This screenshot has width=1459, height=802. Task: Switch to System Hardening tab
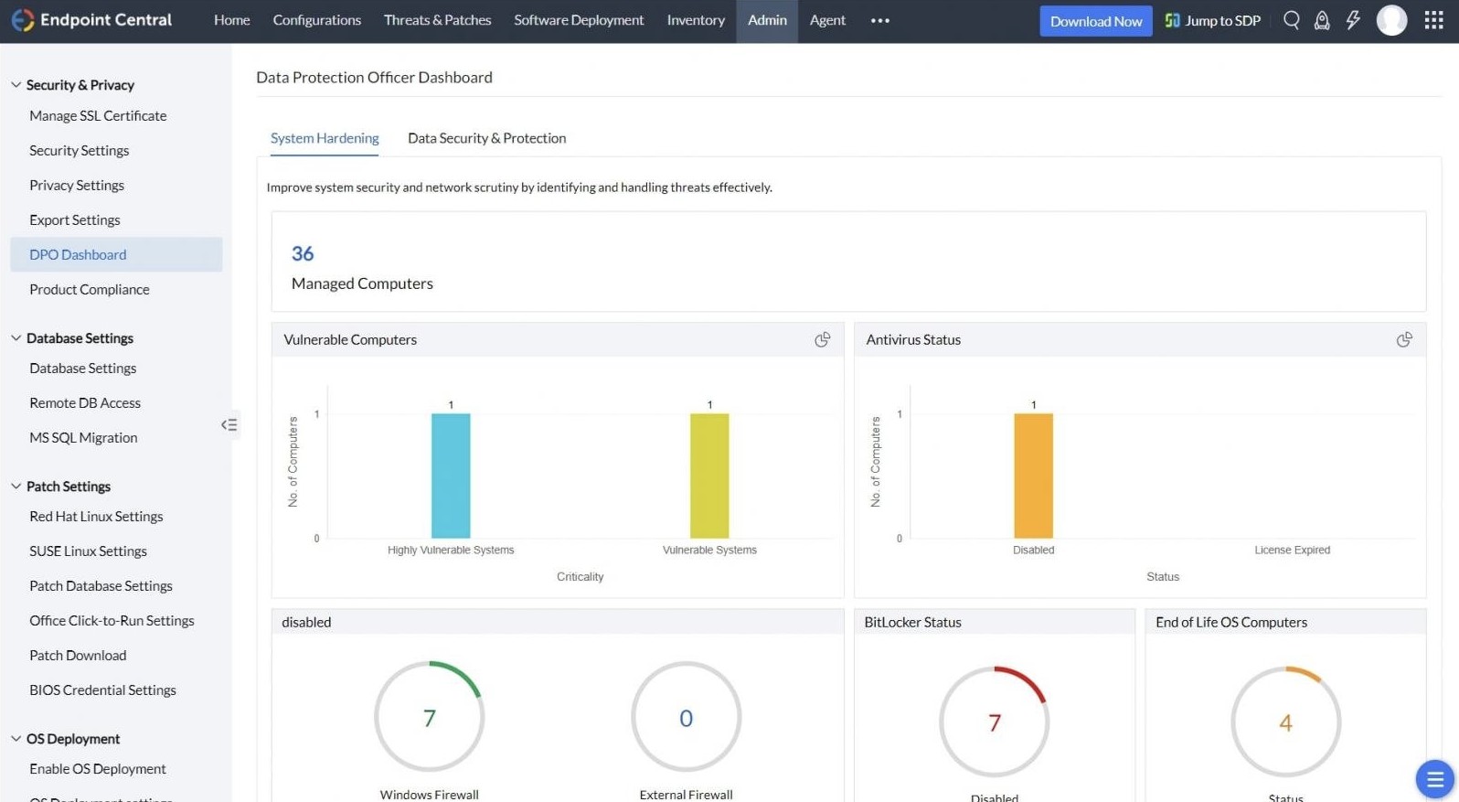point(325,138)
